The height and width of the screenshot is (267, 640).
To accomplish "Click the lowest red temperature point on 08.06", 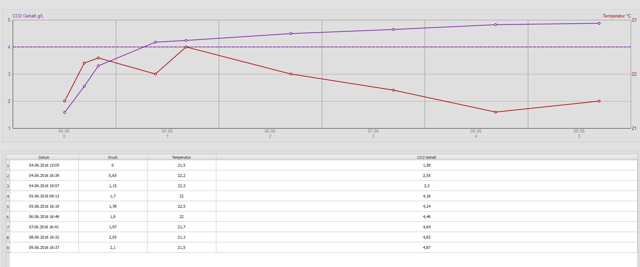I will (496, 112).
